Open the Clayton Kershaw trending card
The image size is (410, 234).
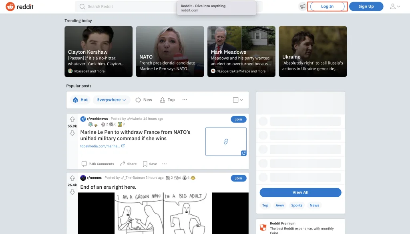[x=98, y=51]
